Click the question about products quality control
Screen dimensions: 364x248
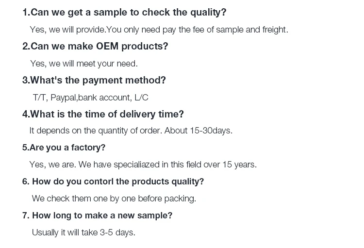(113, 182)
